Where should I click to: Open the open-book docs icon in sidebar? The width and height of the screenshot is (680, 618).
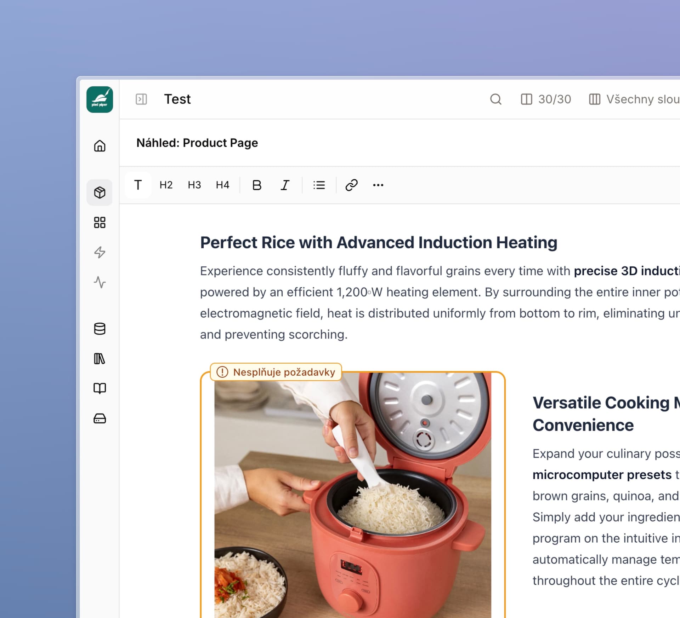pos(100,388)
